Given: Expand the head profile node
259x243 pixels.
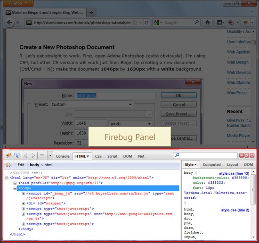Looking at the screenshot, I should tap(15, 183).
